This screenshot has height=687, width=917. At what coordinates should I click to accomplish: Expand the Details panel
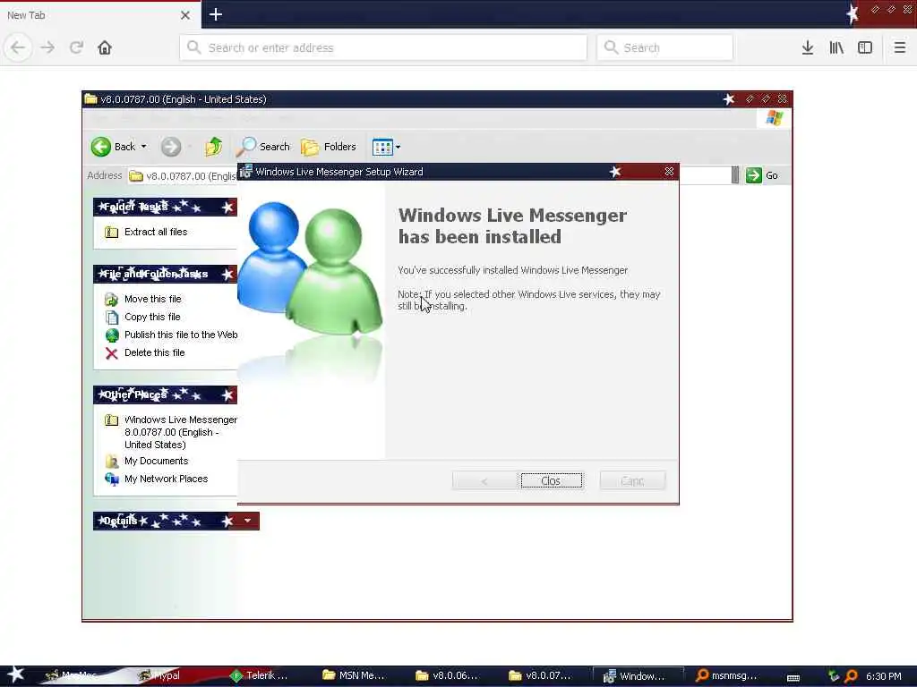248,522
